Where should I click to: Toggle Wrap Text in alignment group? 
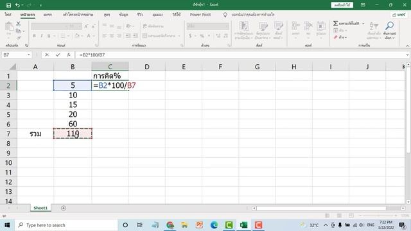153,26
